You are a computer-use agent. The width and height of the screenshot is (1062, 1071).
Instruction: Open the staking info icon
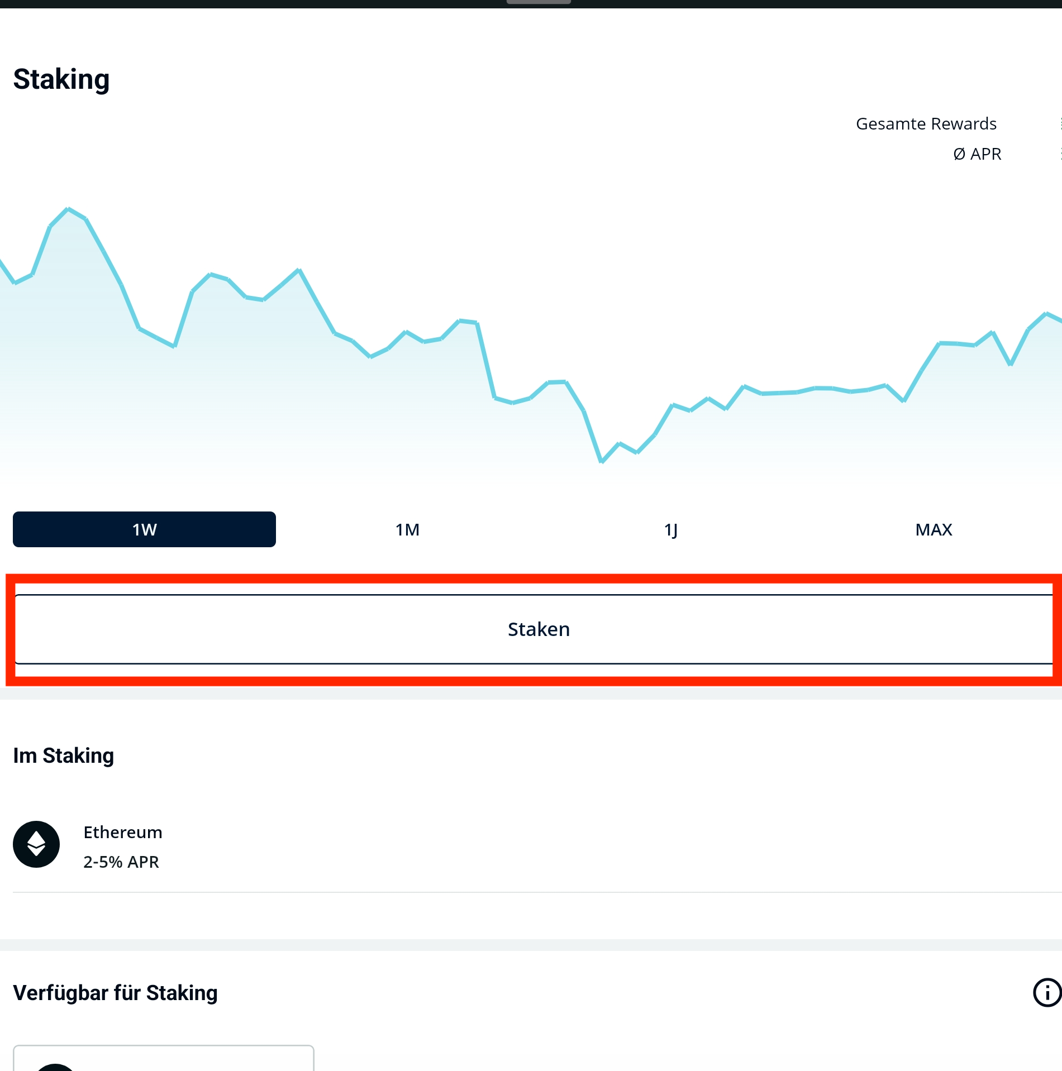1046,992
